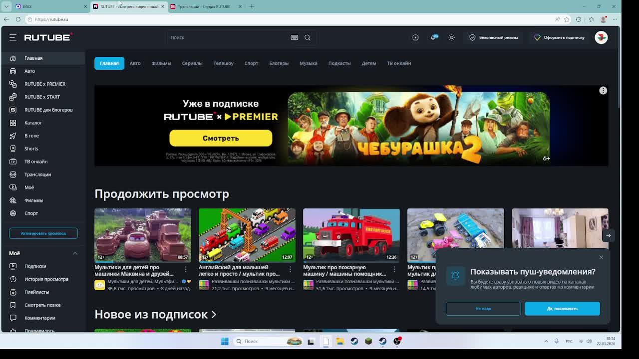Switch to the Сериалы category tab
The image size is (639, 359).
tap(192, 63)
